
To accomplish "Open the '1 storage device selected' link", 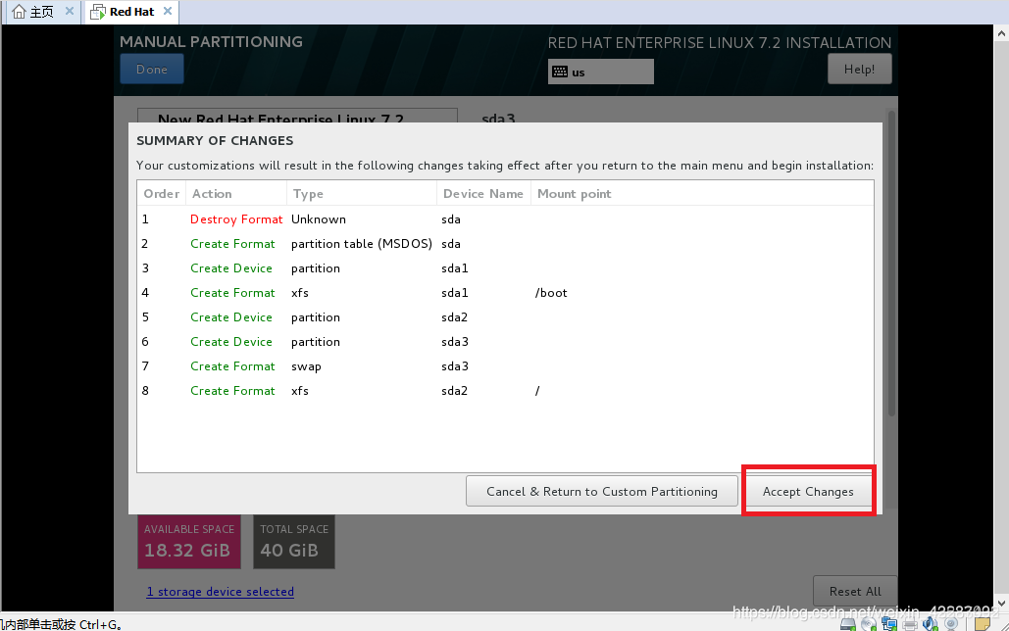I will tap(220, 591).
